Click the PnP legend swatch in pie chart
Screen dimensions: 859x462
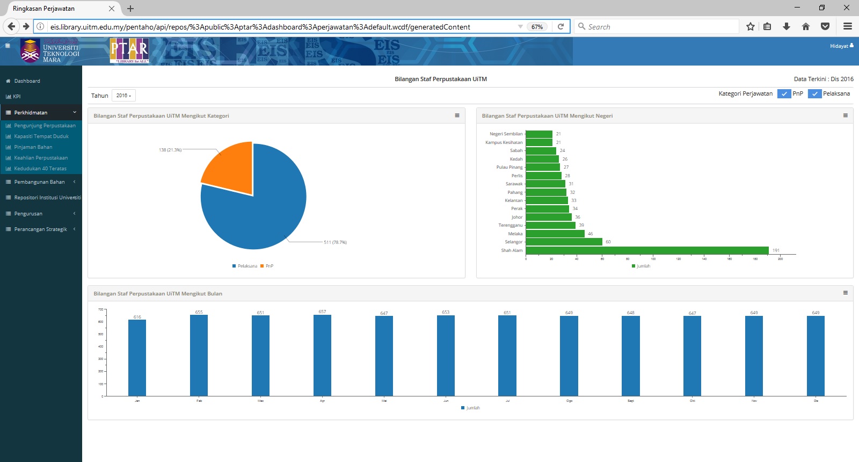(x=262, y=266)
